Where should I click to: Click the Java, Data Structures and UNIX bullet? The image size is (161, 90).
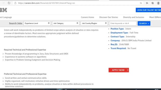pyautogui.click(x=36, y=54)
